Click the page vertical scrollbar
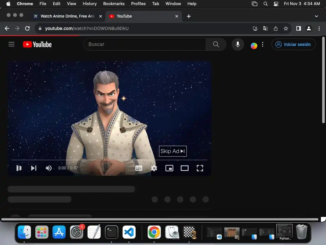Viewport: 326px width, 245px height. [323, 80]
